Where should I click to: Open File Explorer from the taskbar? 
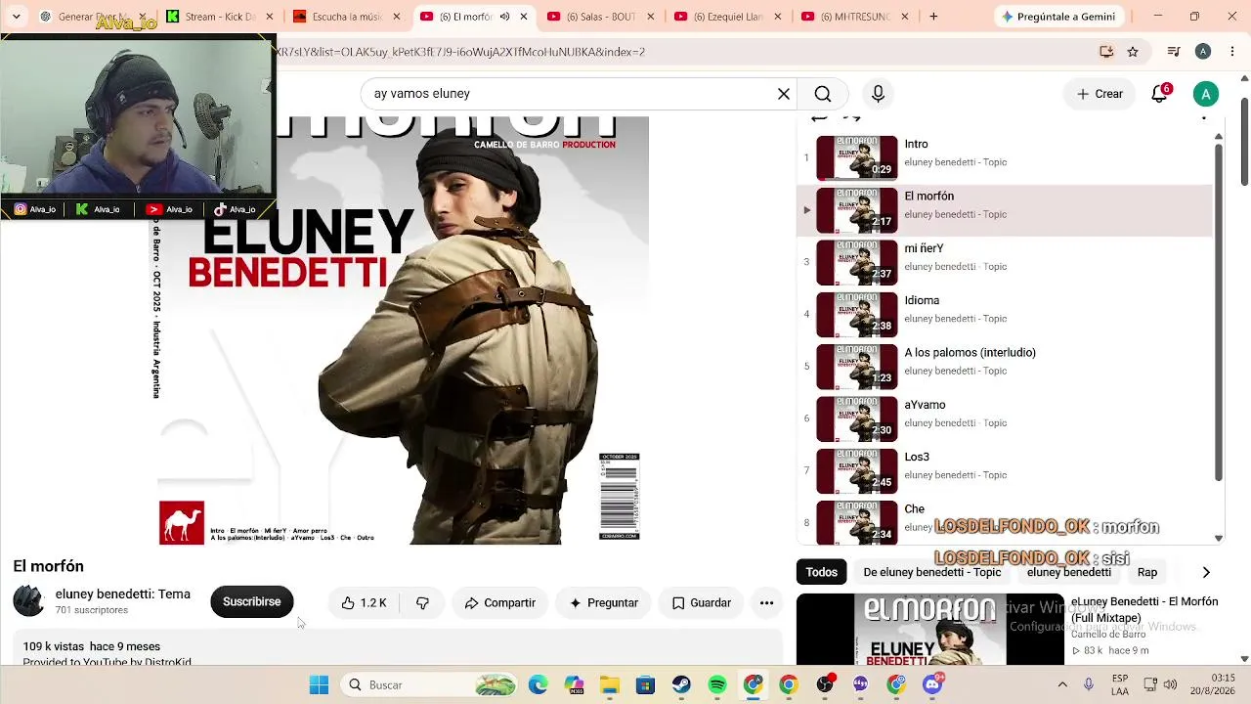(x=609, y=685)
